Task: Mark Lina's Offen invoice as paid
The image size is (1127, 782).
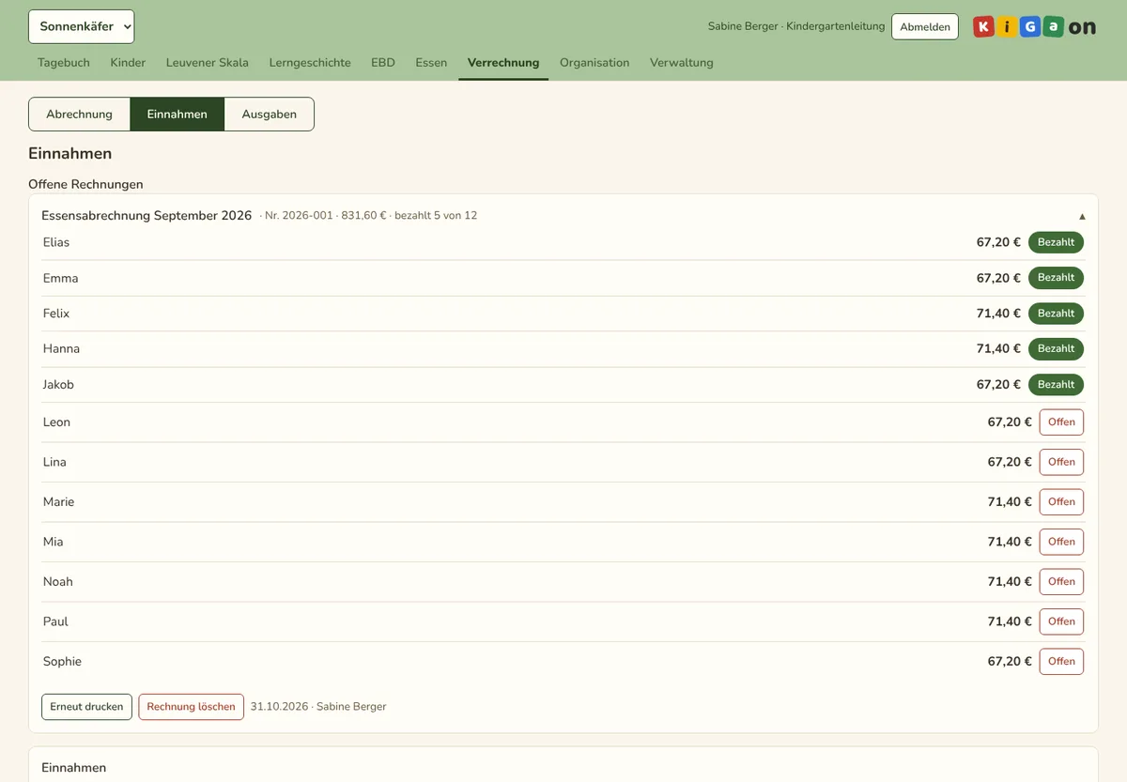Action: tap(1061, 462)
